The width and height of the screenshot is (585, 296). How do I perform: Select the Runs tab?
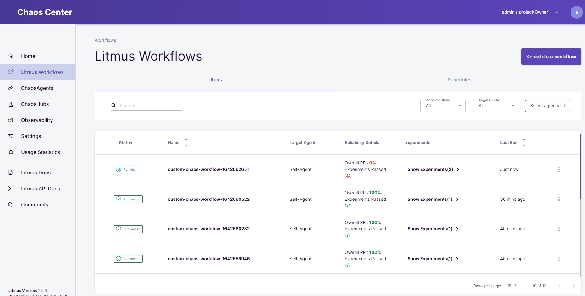pyautogui.click(x=216, y=80)
